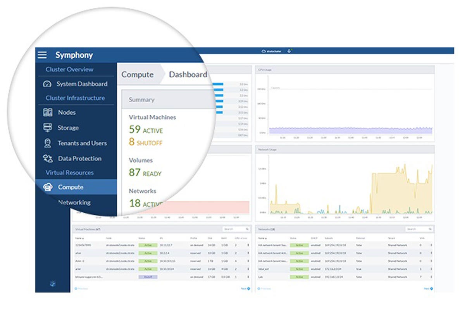Click the search magnifier in Virtual Machines table
Viewport: 465px width, 310px height.
pos(247,229)
